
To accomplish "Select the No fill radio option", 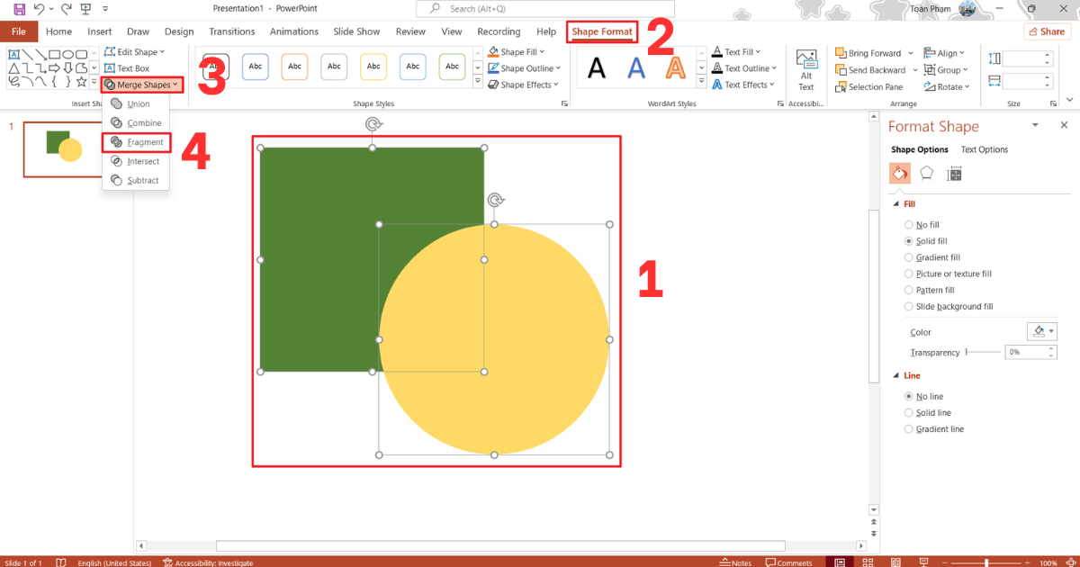I will coord(922,225).
